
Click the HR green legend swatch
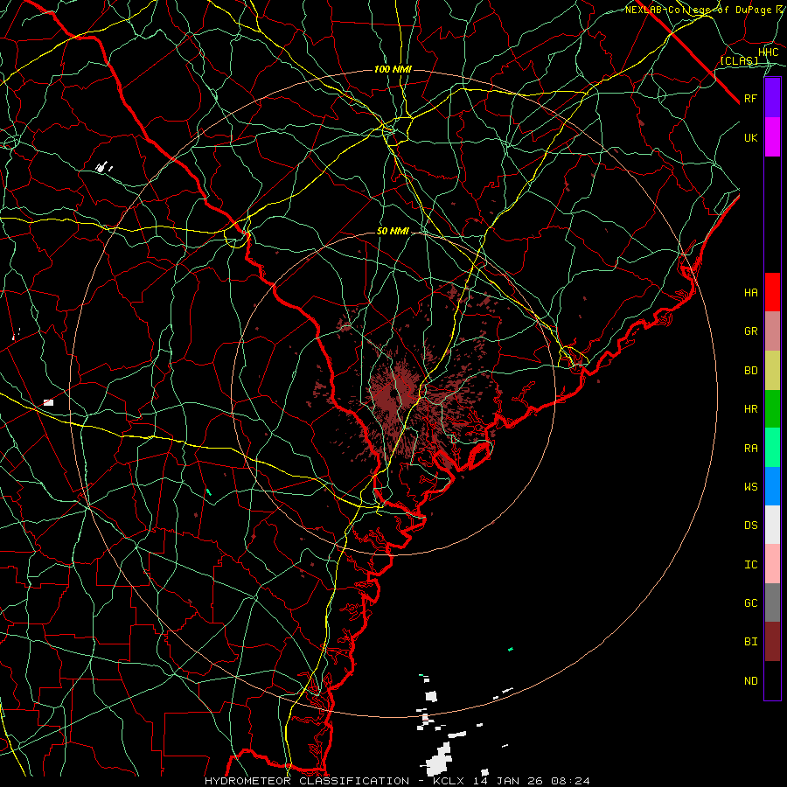(772, 409)
